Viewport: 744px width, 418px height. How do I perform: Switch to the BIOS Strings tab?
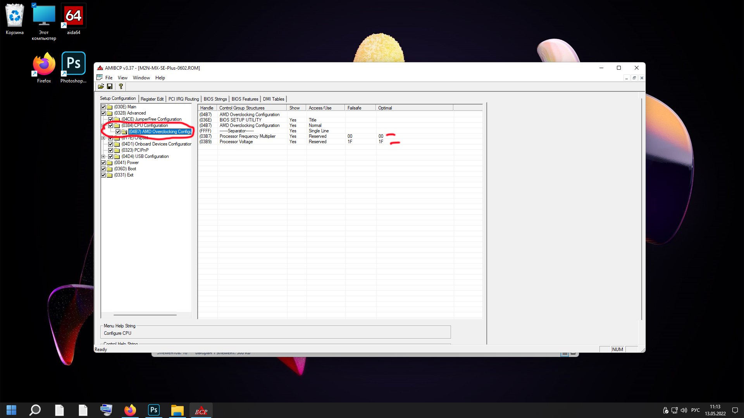pos(215,99)
